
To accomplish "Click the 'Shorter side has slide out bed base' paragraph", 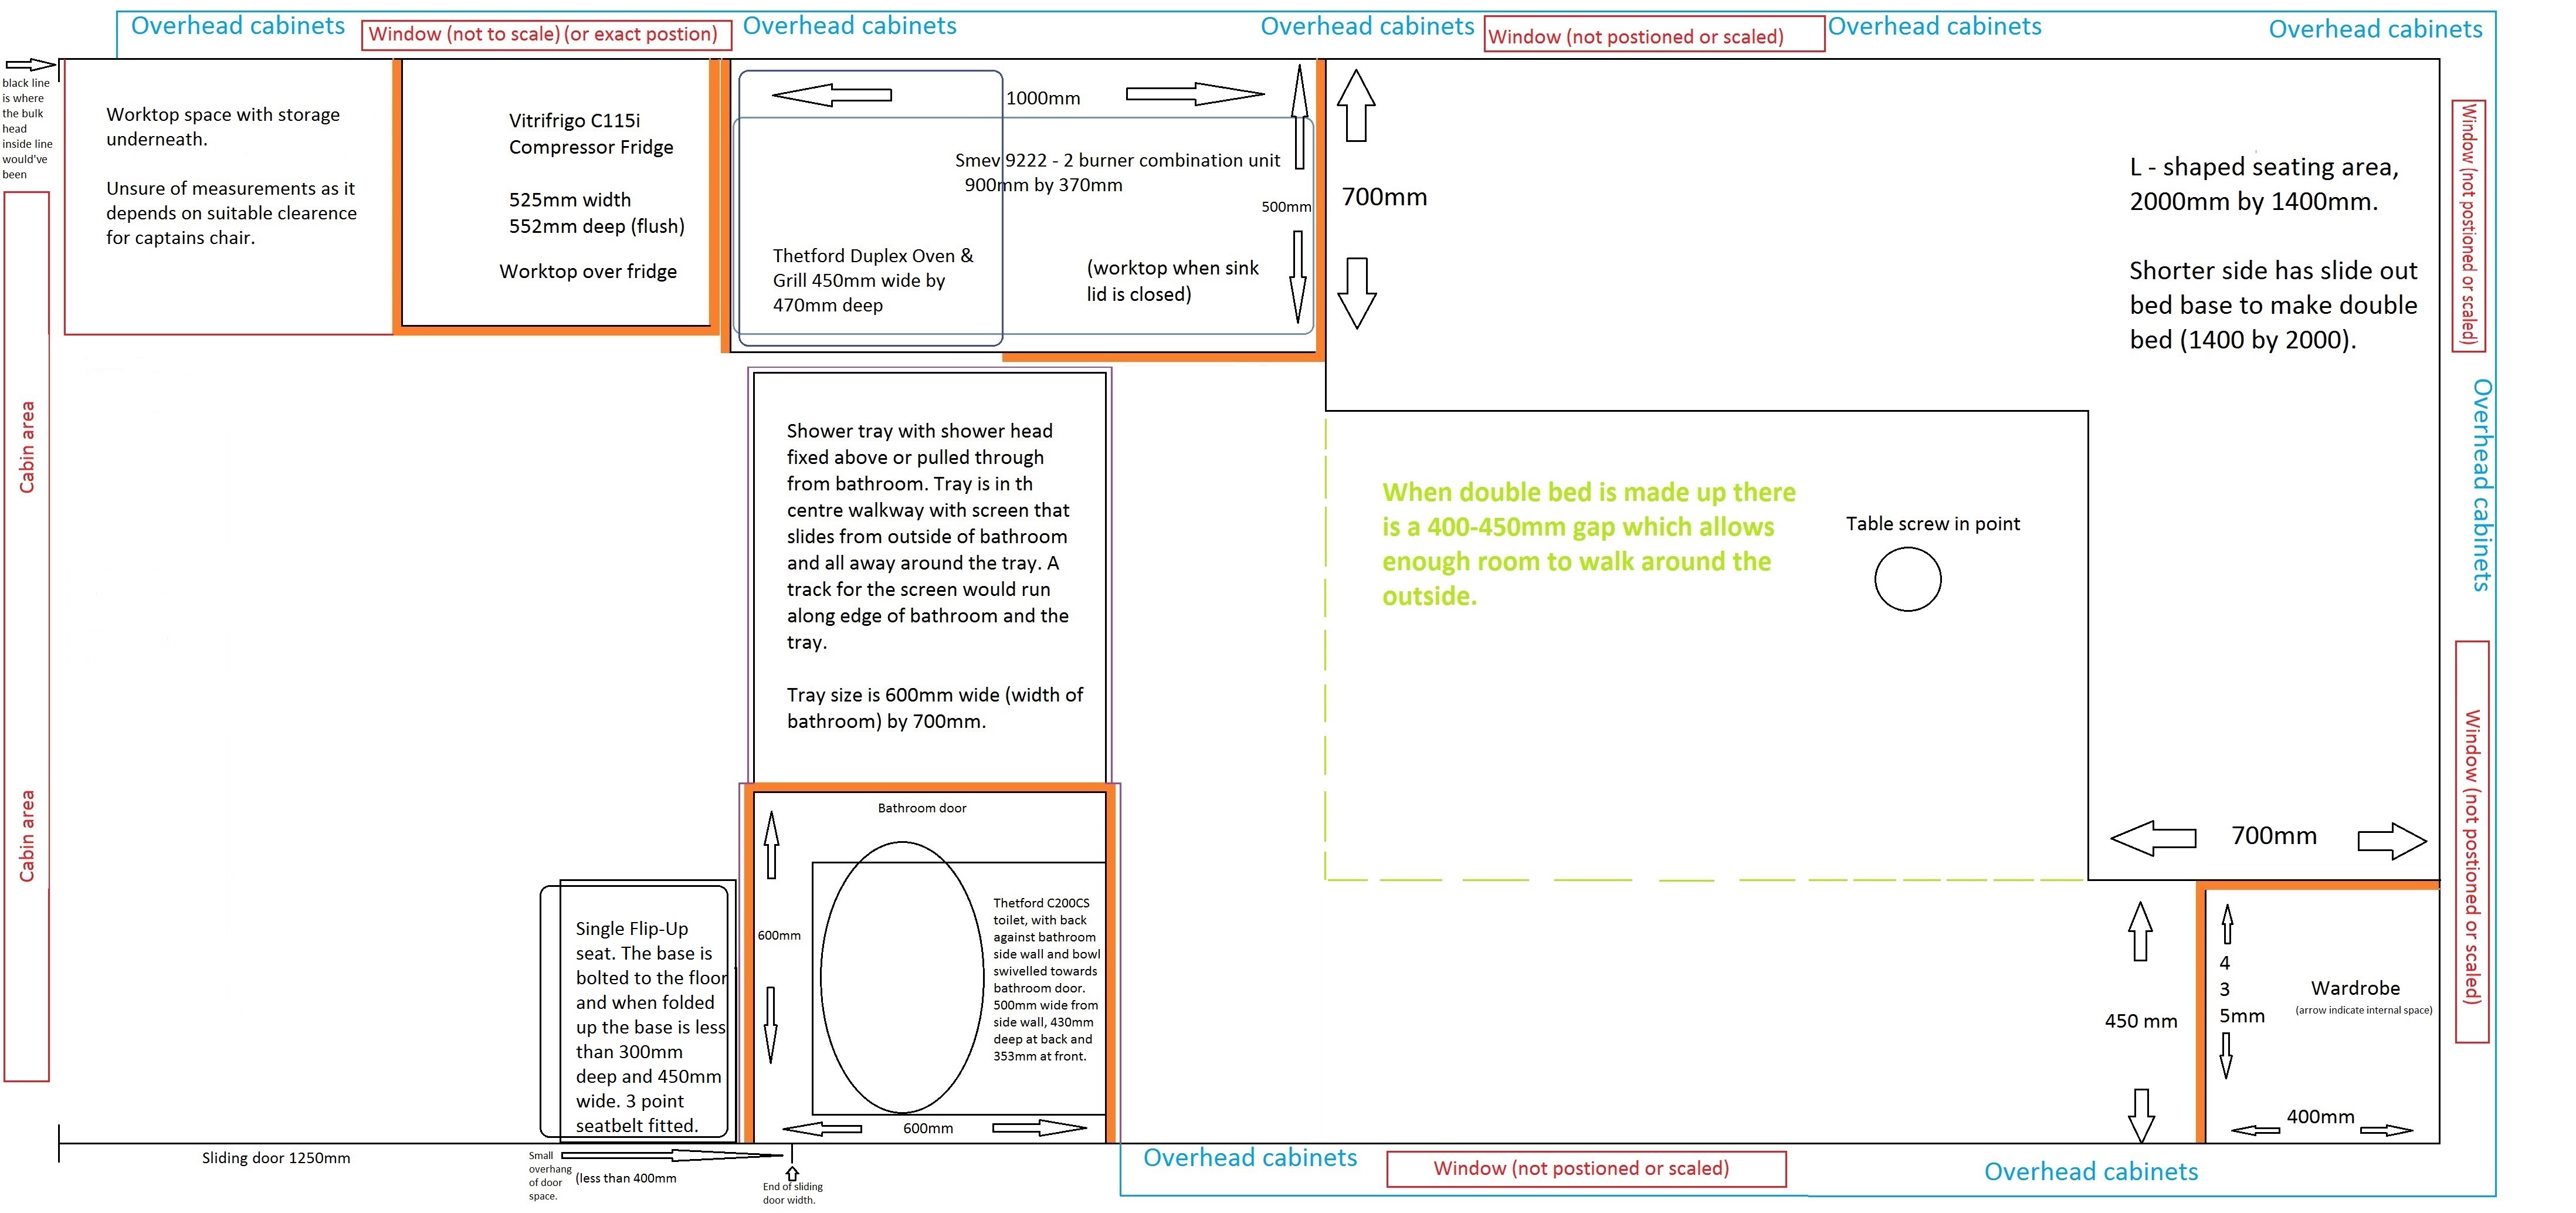I will click(2273, 305).
